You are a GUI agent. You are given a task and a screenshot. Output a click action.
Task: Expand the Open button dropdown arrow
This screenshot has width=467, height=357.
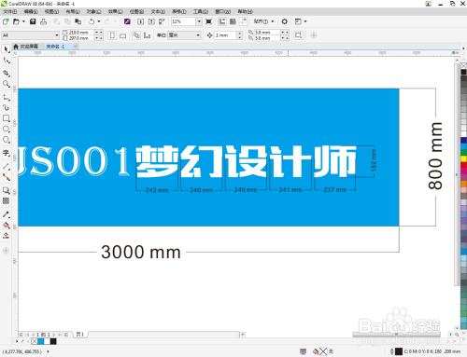point(23,21)
